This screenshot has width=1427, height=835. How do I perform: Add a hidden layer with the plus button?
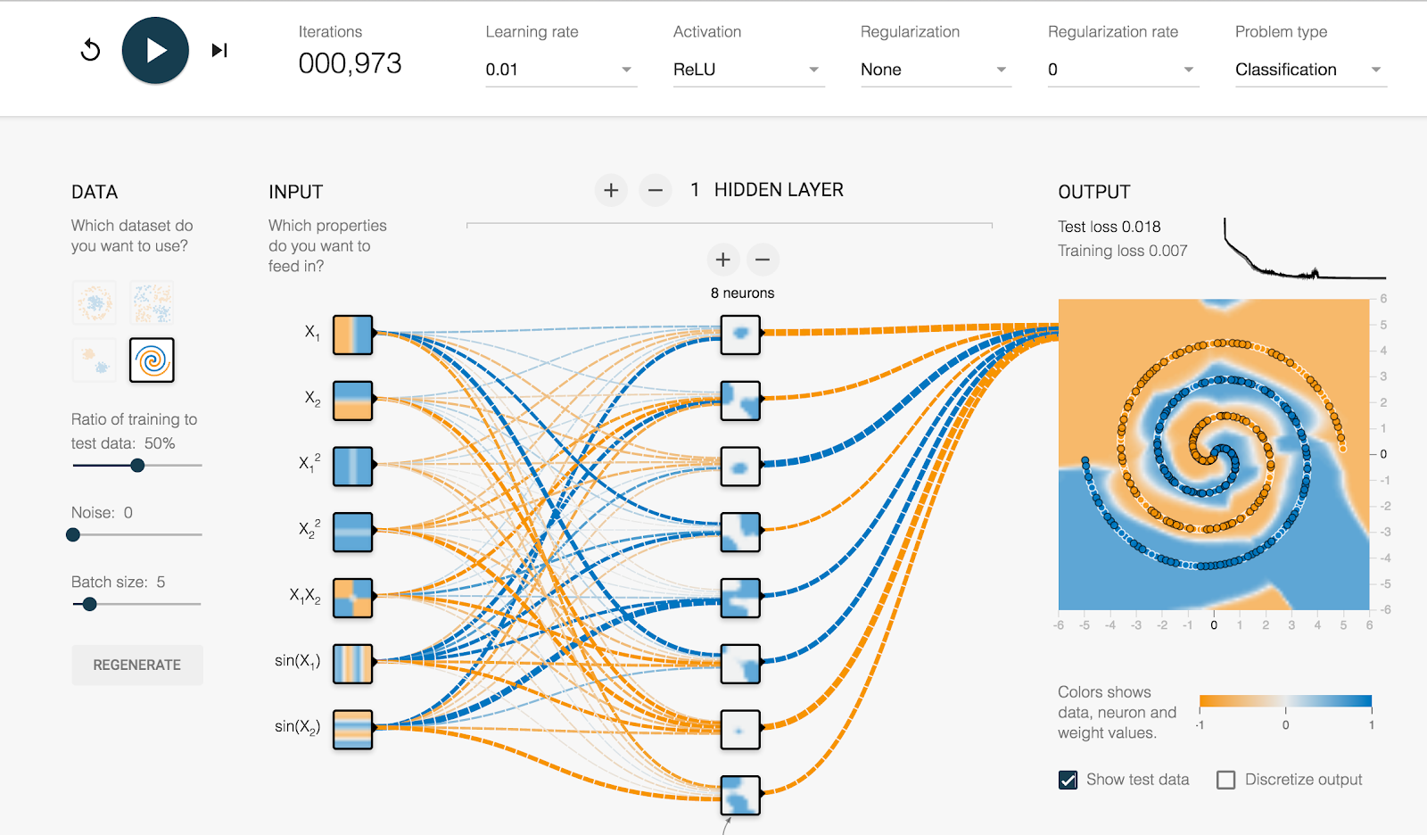611,190
